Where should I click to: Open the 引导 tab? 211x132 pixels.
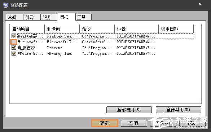coord(32,17)
